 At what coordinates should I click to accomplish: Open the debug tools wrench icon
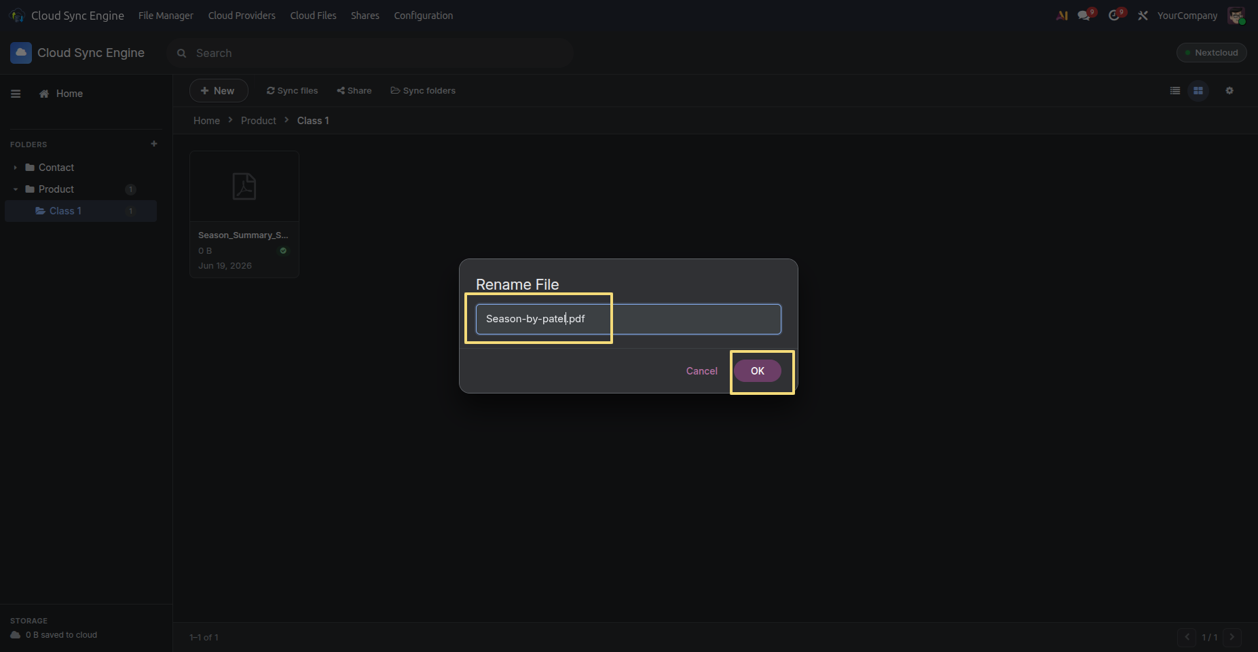tap(1143, 16)
